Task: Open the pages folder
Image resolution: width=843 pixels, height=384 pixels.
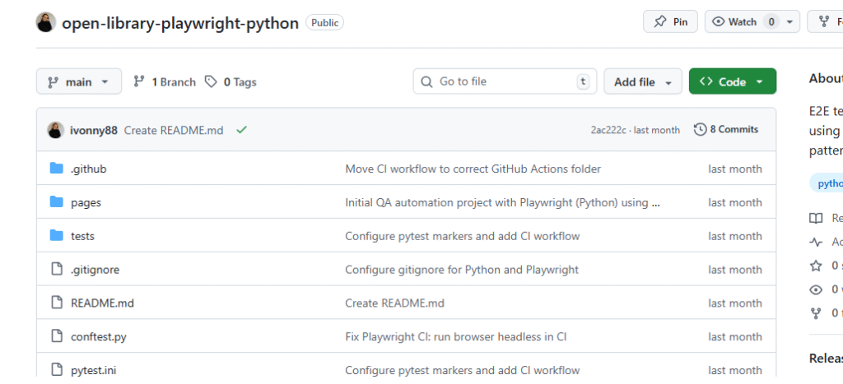Action: pos(86,202)
